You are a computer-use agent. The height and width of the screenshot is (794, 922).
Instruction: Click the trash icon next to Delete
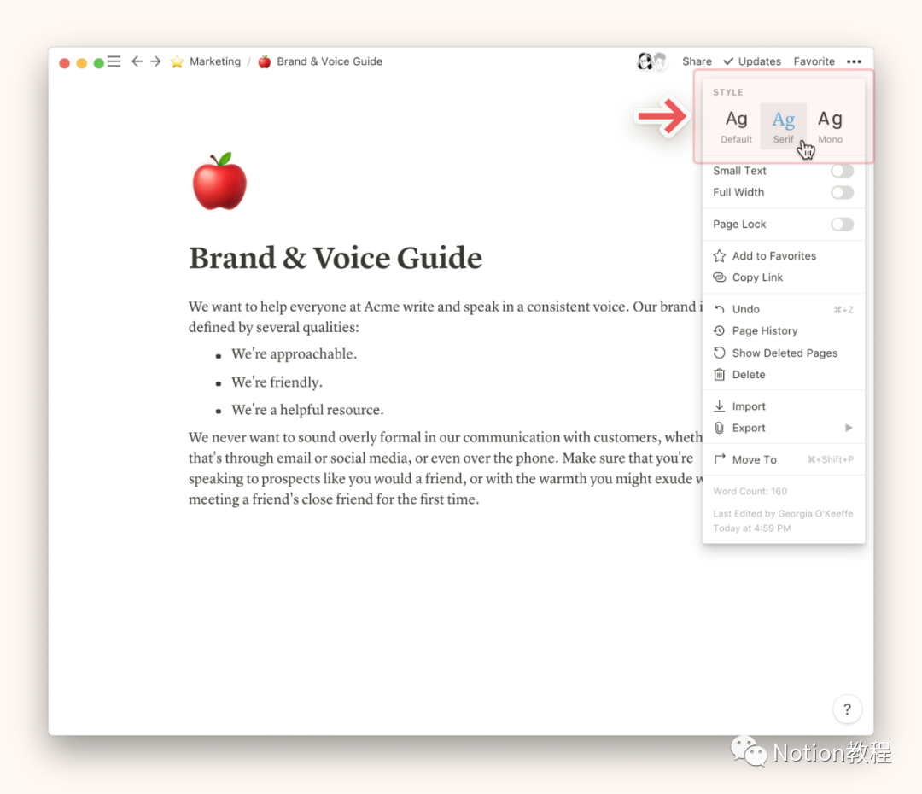coord(720,375)
